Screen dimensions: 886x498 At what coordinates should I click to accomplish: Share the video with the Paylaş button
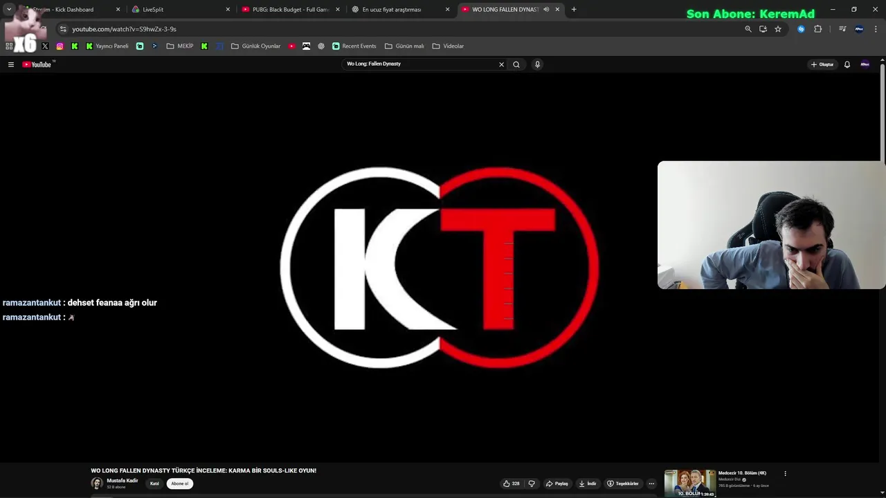click(557, 483)
